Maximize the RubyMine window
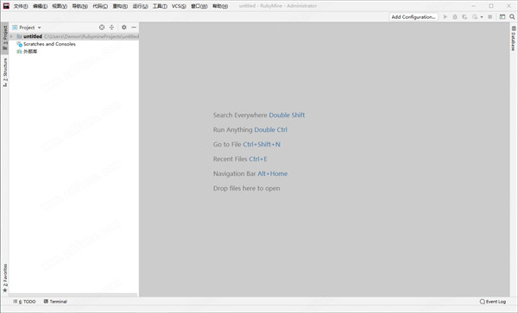 pos(491,6)
